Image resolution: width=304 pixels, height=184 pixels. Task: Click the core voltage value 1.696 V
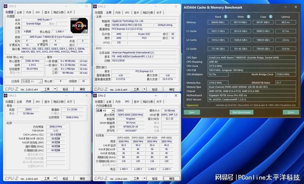(60, 32)
